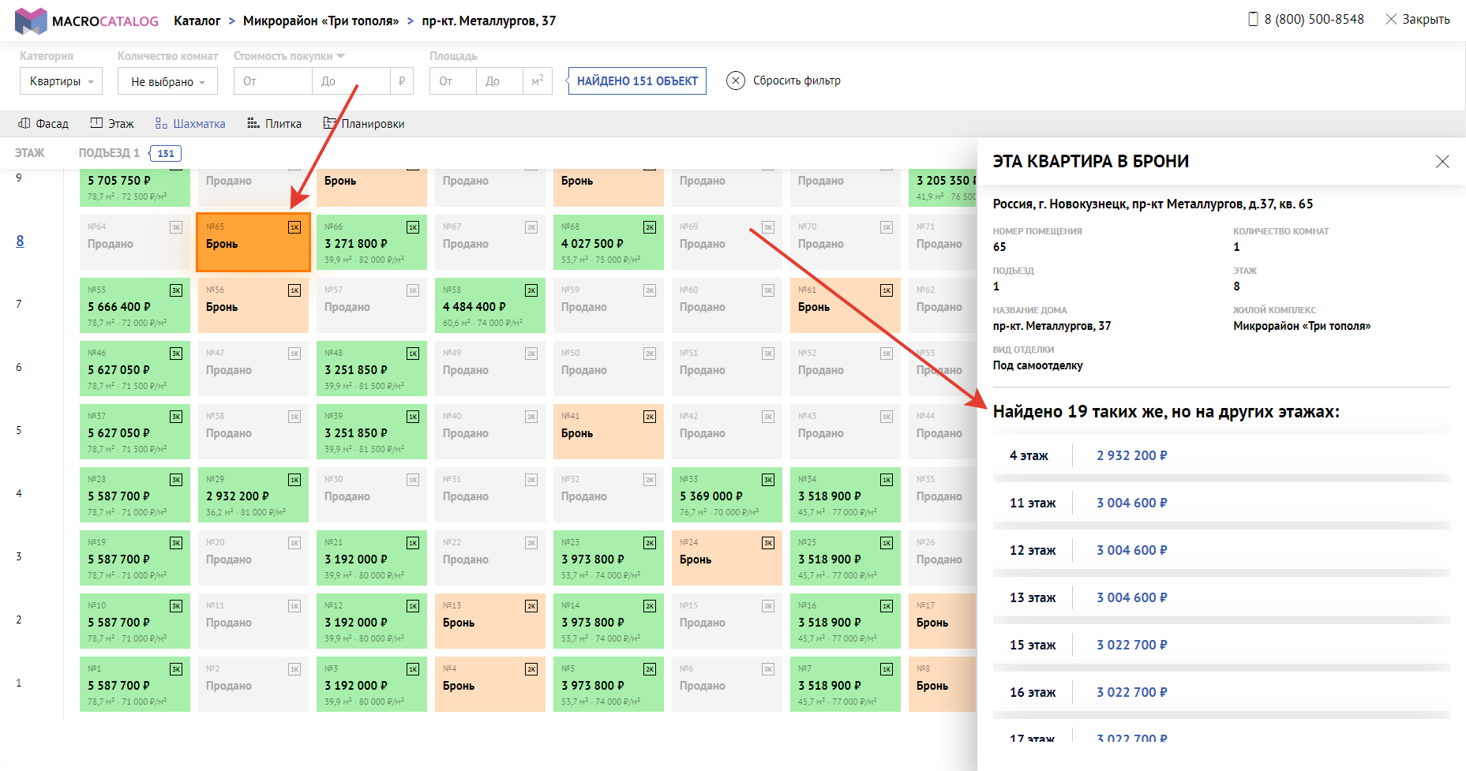Expand the Количество комнат dropdown
Screen dimensions: 1466x771
(x=167, y=81)
